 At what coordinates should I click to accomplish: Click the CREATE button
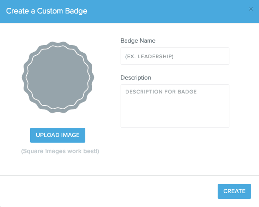point(234,191)
